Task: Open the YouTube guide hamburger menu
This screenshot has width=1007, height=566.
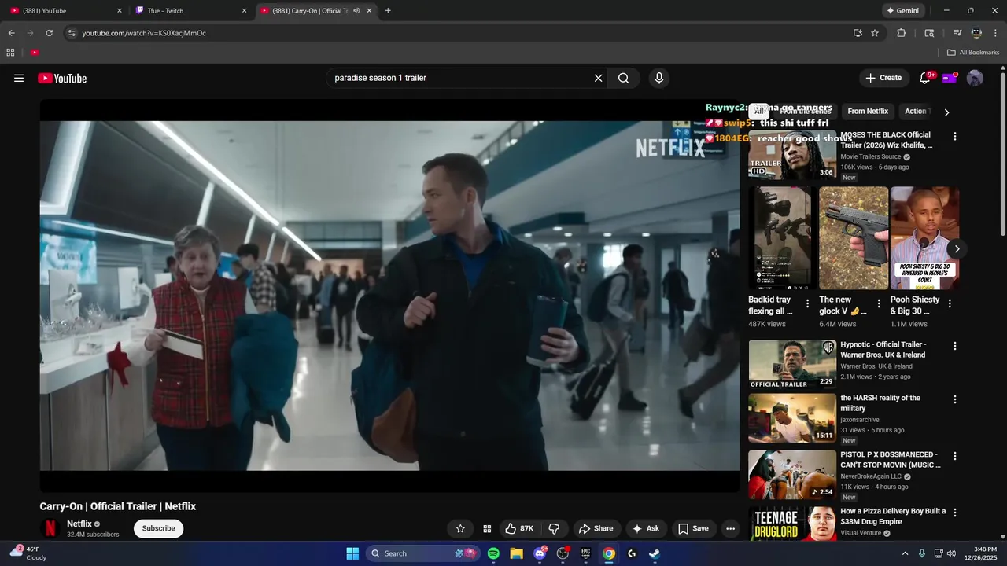Action: (19, 78)
